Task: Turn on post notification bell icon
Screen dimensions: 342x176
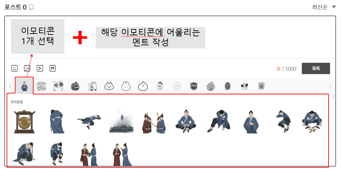Action: (x=31, y=7)
